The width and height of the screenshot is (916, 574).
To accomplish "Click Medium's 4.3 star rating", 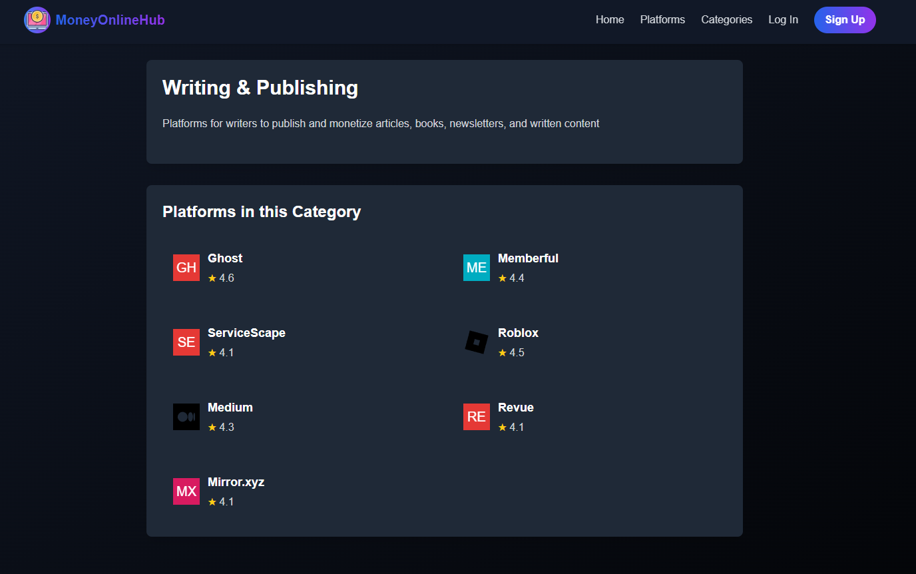I will (x=221, y=428).
